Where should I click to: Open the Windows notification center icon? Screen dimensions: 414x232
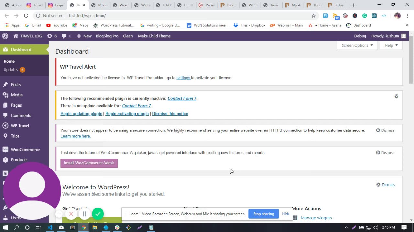tap(404, 227)
